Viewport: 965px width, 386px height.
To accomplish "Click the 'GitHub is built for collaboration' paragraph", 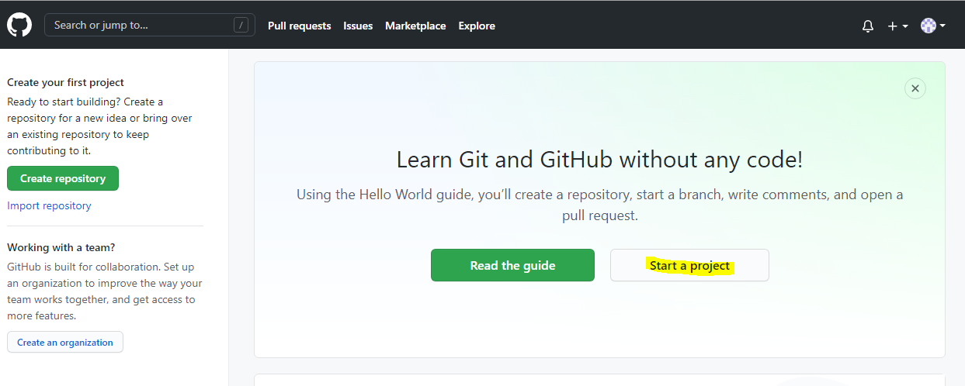I will [105, 291].
